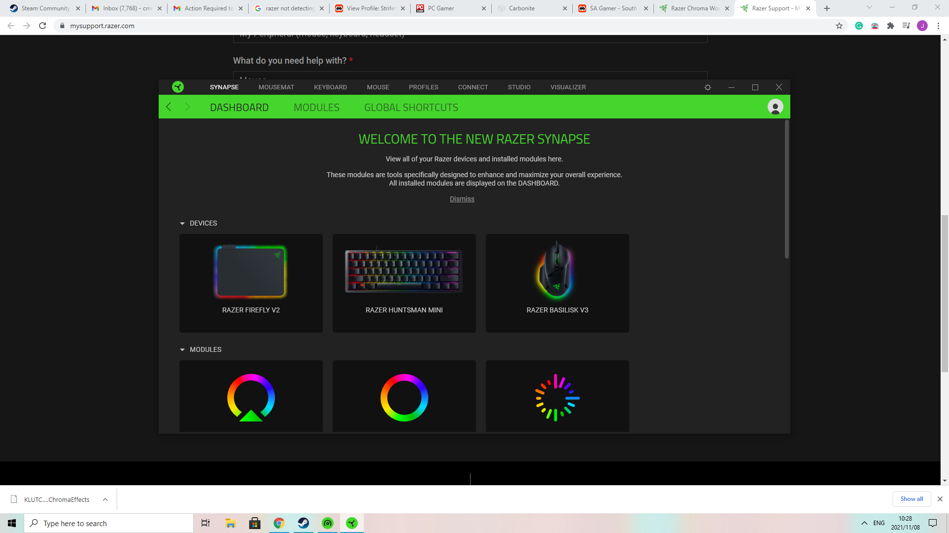
Task: Open Synapse settings gear icon
Action: pyautogui.click(x=708, y=87)
